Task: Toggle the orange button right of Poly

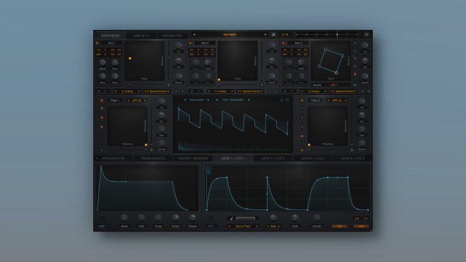Action: 361,226
